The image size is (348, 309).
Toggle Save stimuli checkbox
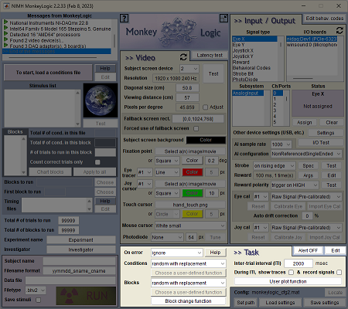pyautogui.click(x=39, y=300)
